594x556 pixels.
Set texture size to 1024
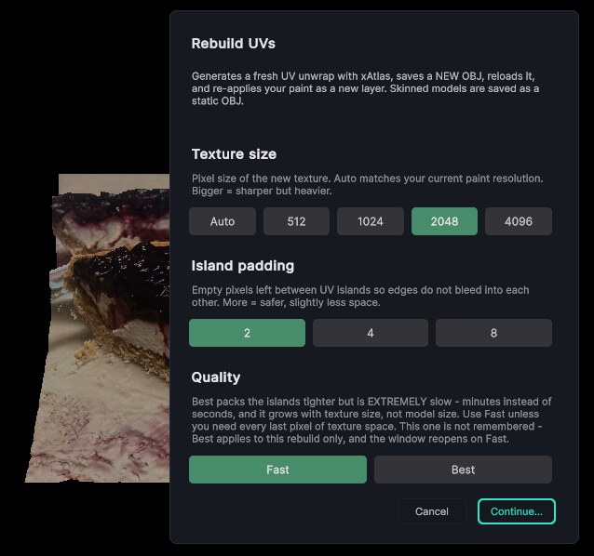pyautogui.click(x=371, y=221)
